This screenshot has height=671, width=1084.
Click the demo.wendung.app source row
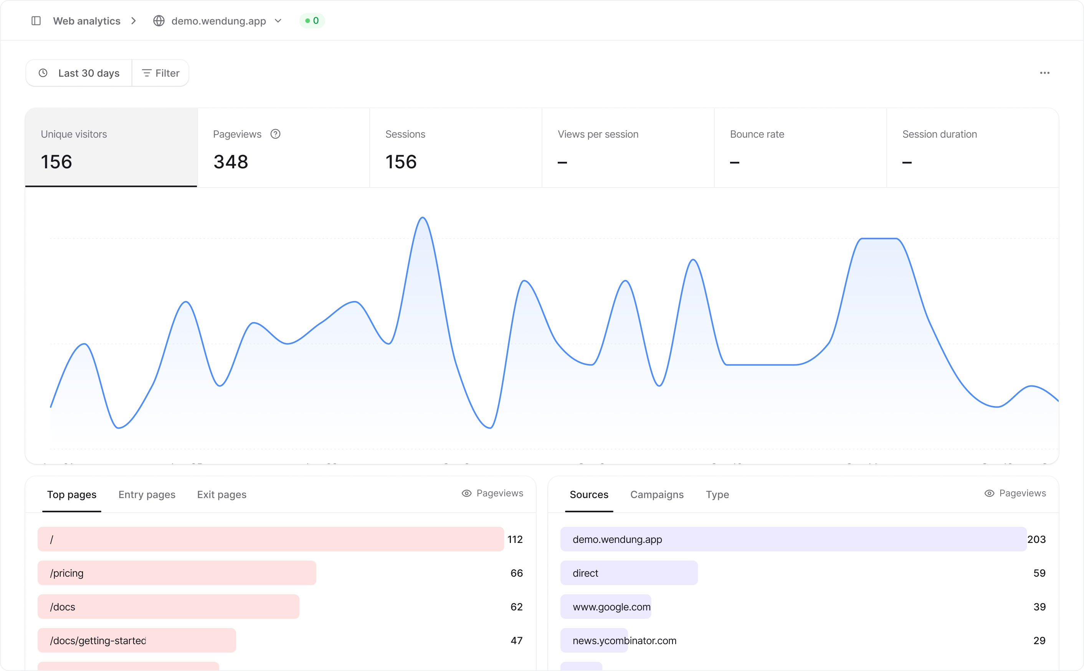(x=803, y=539)
